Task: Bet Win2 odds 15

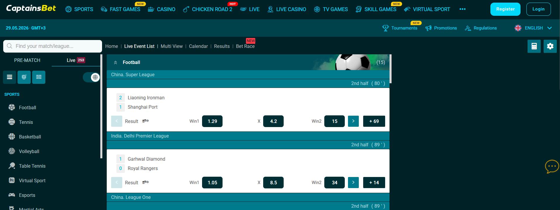Action: pos(335,121)
